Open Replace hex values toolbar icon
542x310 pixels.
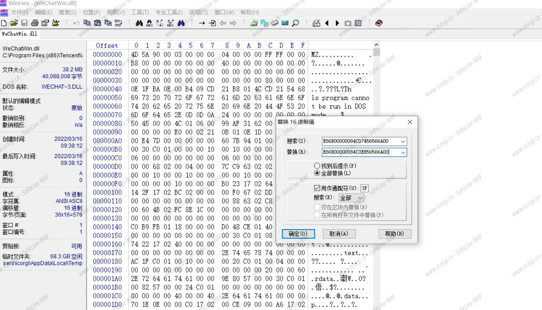click(x=171, y=23)
